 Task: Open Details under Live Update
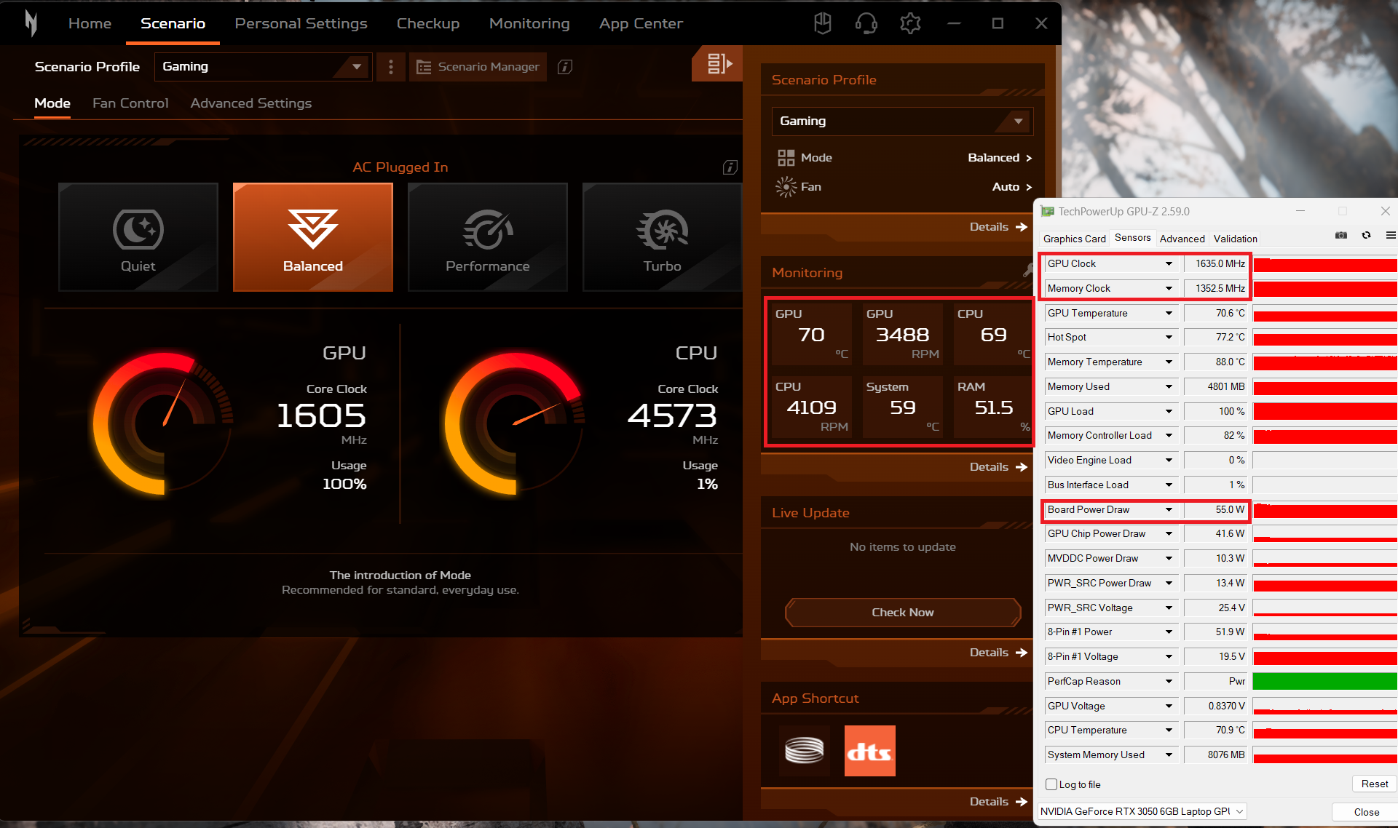998,653
